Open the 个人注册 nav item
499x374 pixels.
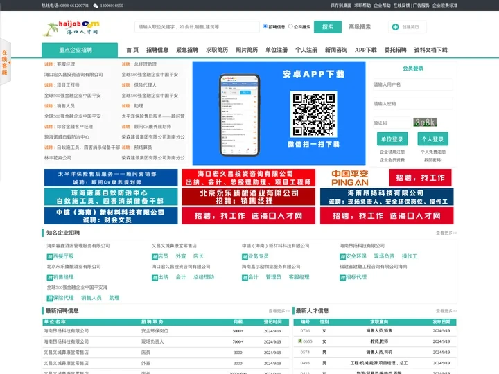click(x=306, y=50)
